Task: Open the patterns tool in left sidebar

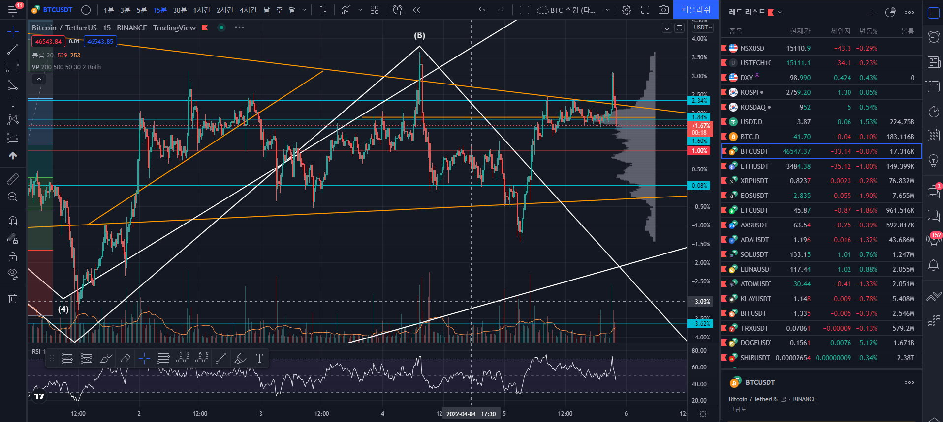Action: tap(13, 119)
